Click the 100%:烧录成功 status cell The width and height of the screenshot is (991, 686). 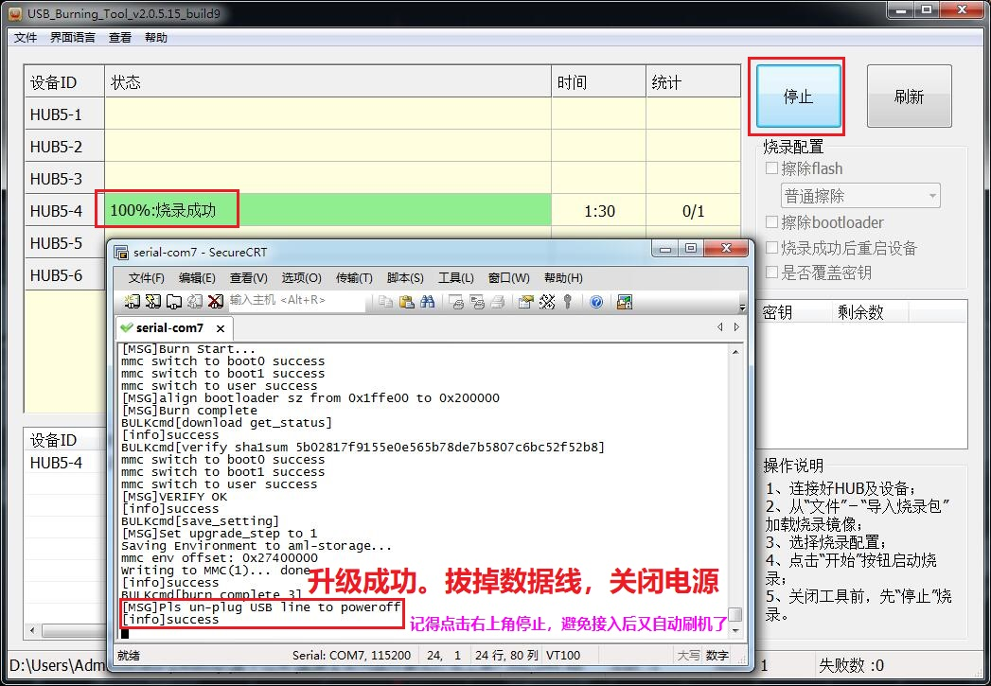[x=328, y=210]
